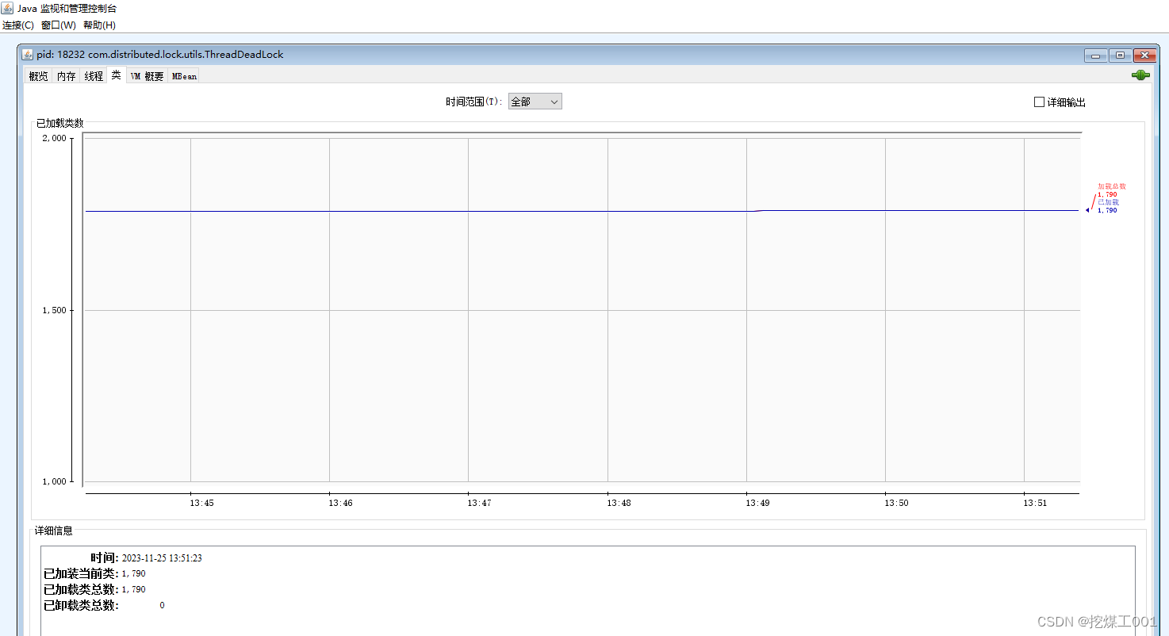Click the 详细信息 panel title
1169x636 pixels.
54,531
